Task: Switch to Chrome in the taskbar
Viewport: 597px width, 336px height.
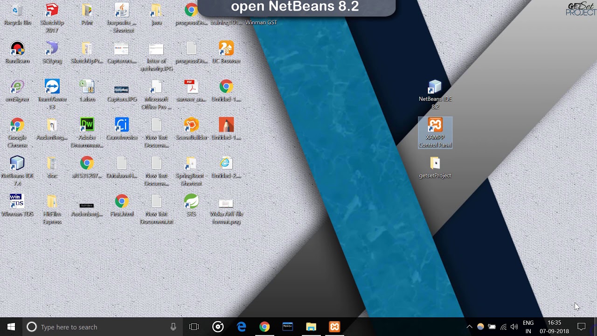Action: tap(264, 327)
